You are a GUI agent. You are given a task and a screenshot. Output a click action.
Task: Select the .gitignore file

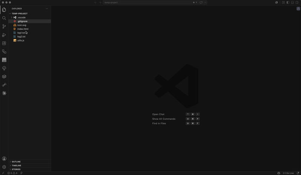(30, 21)
